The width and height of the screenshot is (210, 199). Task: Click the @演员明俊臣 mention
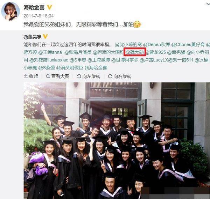[x=70, y=68]
